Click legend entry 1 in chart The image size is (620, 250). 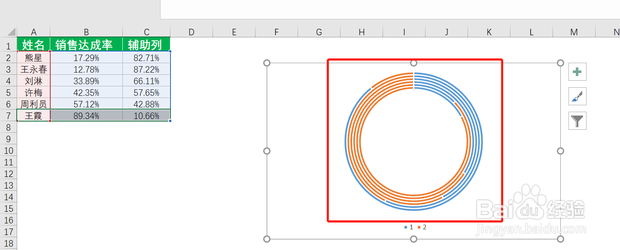pyautogui.click(x=408, y=227)
